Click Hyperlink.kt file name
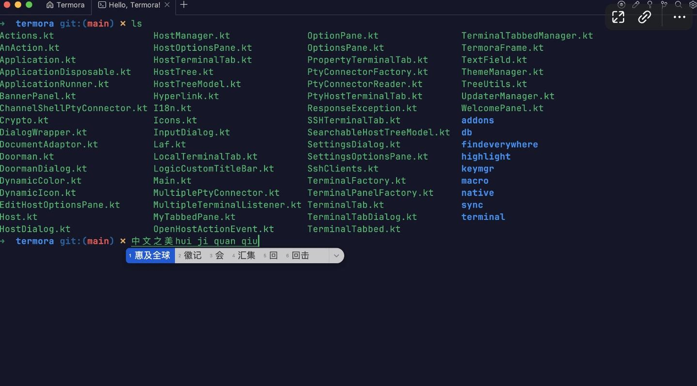Image resolution: width=697 pixels, height=386 pixels. 186,96
